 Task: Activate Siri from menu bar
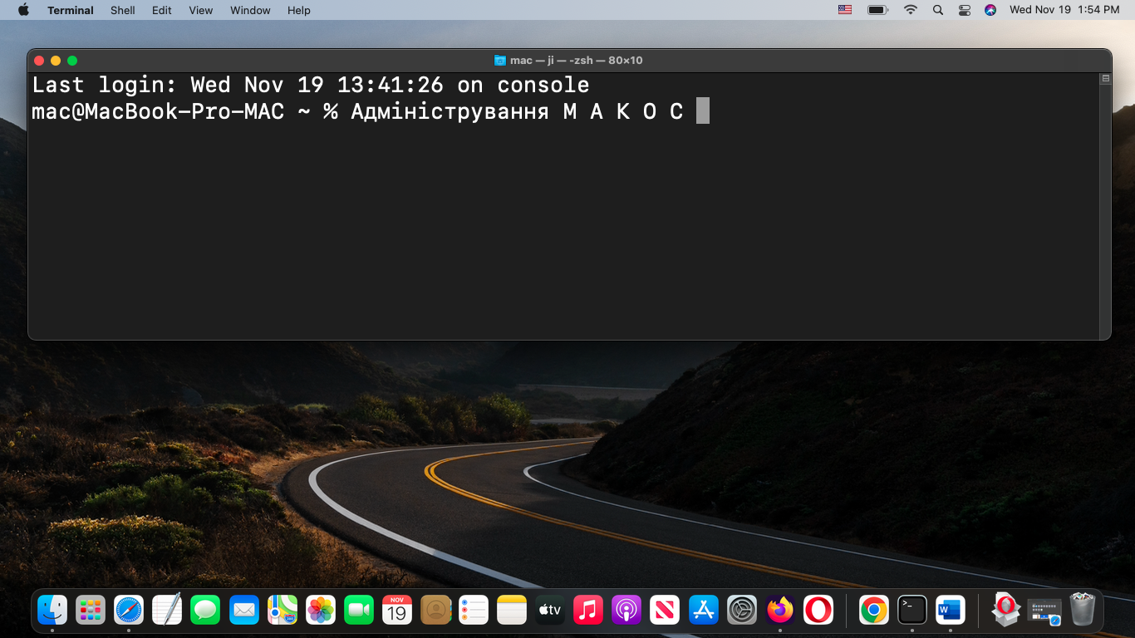tap(990, 10)
